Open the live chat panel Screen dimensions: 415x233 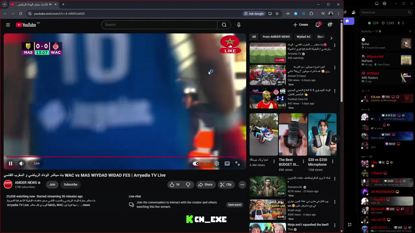(234, 205)
